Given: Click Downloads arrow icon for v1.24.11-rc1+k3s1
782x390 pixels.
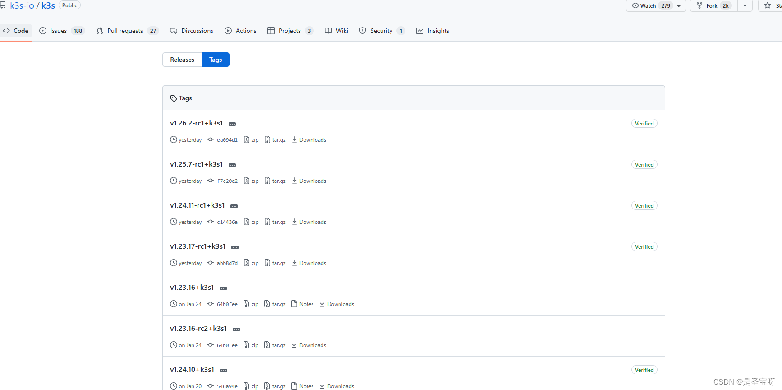Looking at the screenshot, I should pyautogui.click(x=294, y=222).
